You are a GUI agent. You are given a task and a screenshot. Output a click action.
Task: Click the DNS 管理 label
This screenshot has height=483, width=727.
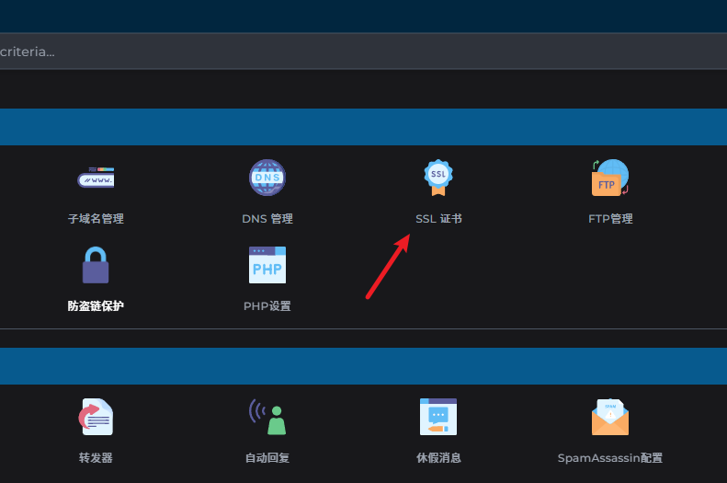tap(267, 219)
